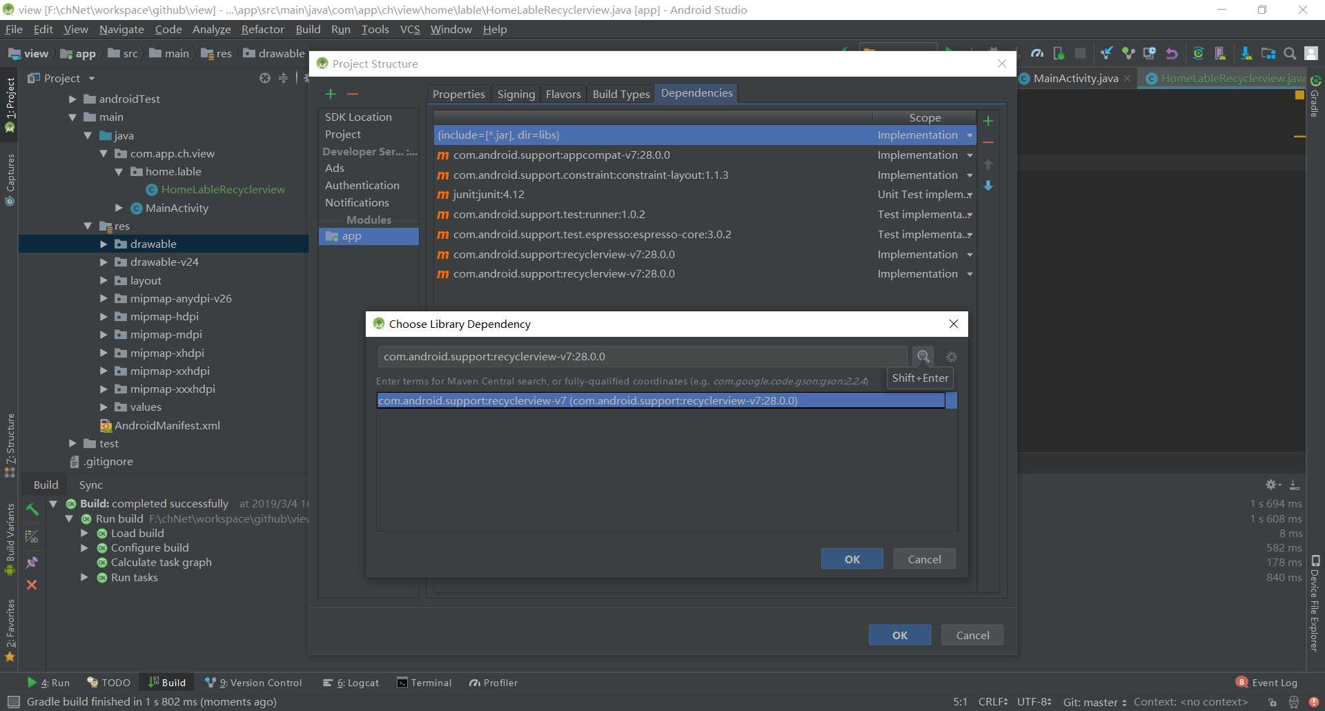Select HomeLableRecyclerview in project tree
Viewport: 1325px width, 711px height.
tap(223, 190)
